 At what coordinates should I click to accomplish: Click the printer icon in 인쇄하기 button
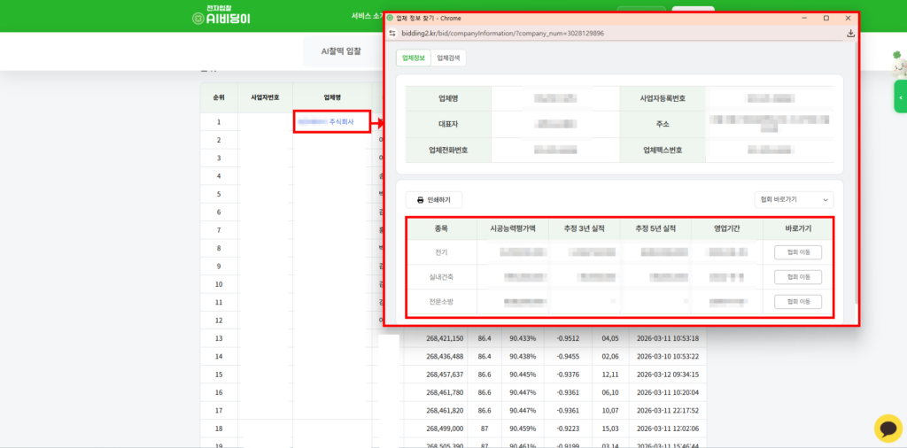[420, 200]
